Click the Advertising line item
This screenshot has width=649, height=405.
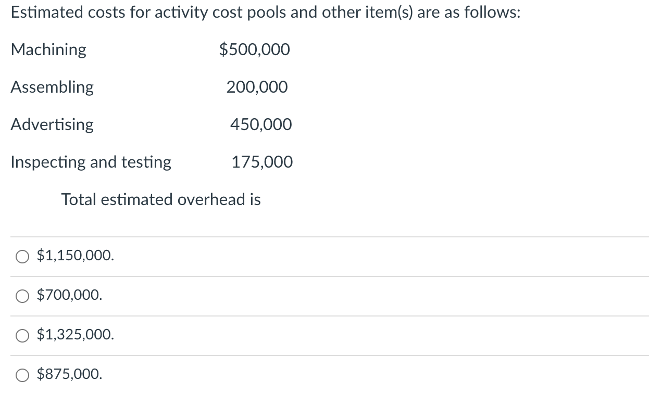coord(52,125)
